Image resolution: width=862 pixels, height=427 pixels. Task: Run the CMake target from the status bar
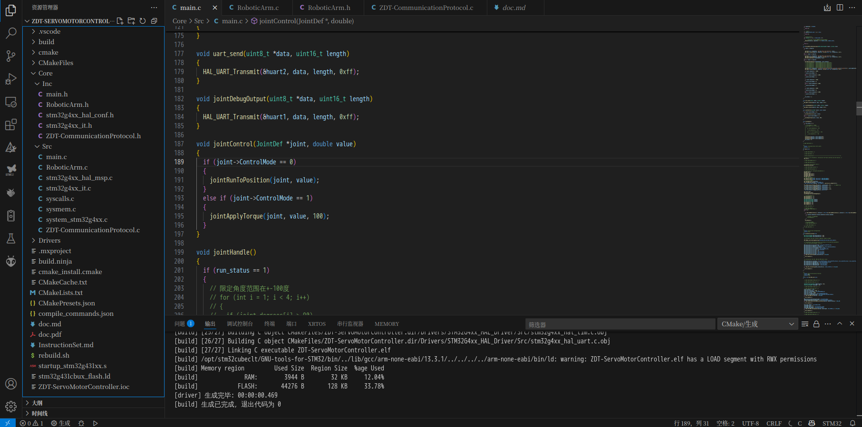[95, 423]
